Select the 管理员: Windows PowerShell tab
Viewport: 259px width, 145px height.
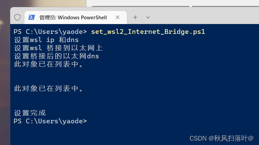point(73,17)
